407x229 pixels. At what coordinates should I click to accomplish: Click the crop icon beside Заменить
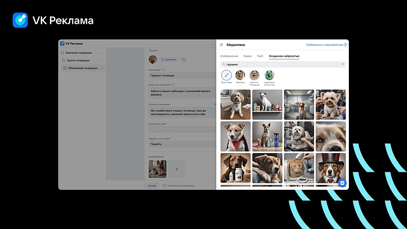184,60
